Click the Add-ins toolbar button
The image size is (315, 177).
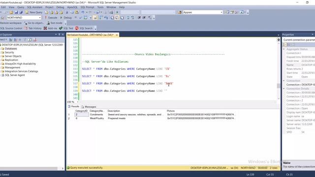tap(50, 29)
